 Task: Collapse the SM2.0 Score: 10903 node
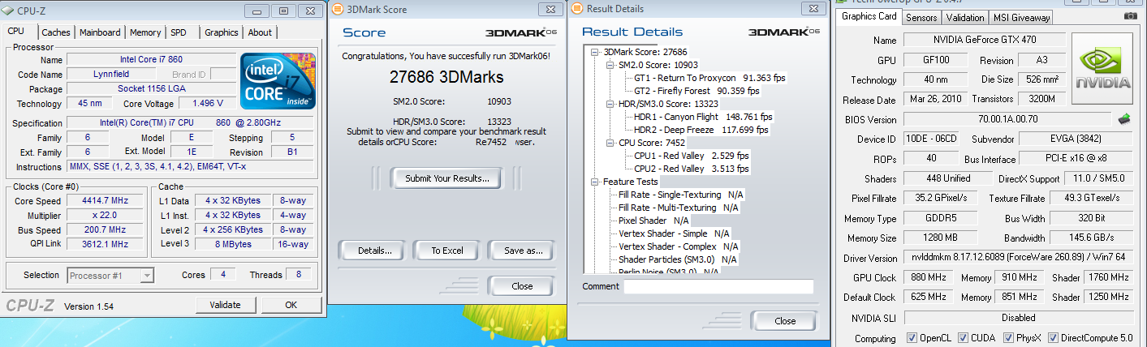point(610,65)
